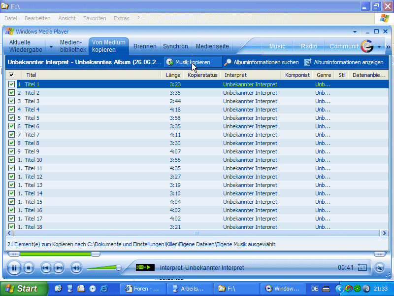Viewport: 394px width, 296px height.
Task: Toggle shuffle/repeat icon next to 00:41
Action: [362, 267]
